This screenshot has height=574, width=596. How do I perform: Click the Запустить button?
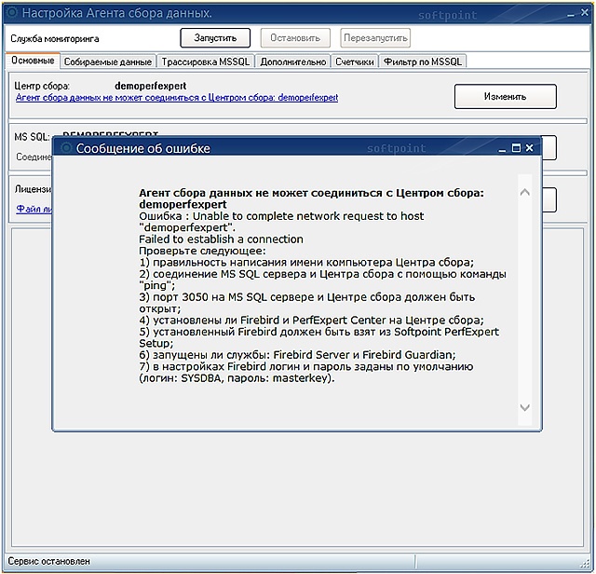pos(215,37)
